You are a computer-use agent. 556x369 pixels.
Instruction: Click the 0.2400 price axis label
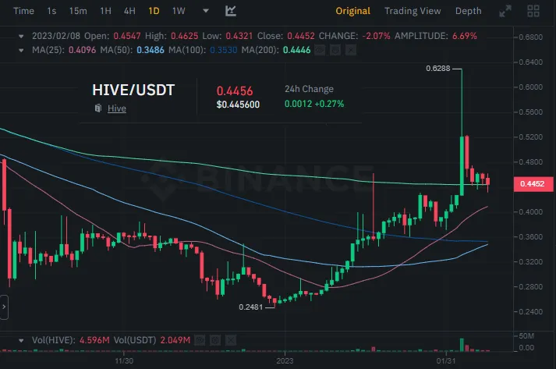tap(530, 311)
